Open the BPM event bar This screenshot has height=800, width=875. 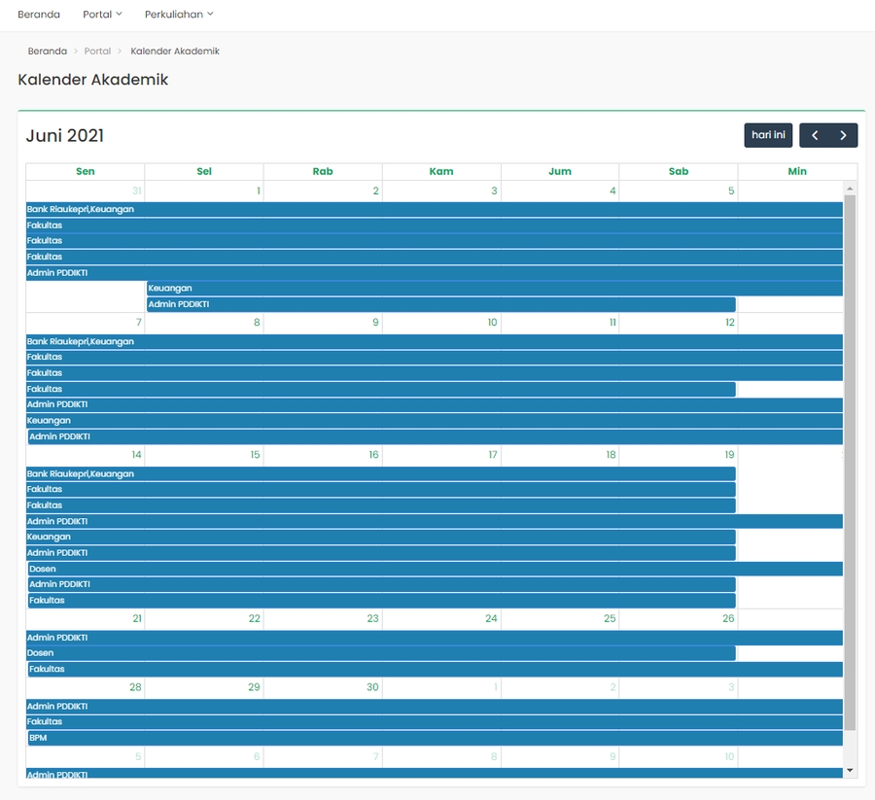click(x=434, y=738)
